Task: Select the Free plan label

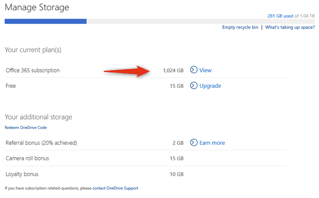Action: tap(10, 86)
